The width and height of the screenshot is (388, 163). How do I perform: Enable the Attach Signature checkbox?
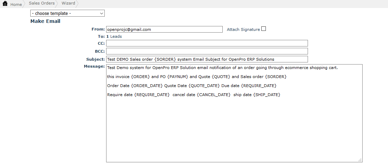(x=263, y=29)
